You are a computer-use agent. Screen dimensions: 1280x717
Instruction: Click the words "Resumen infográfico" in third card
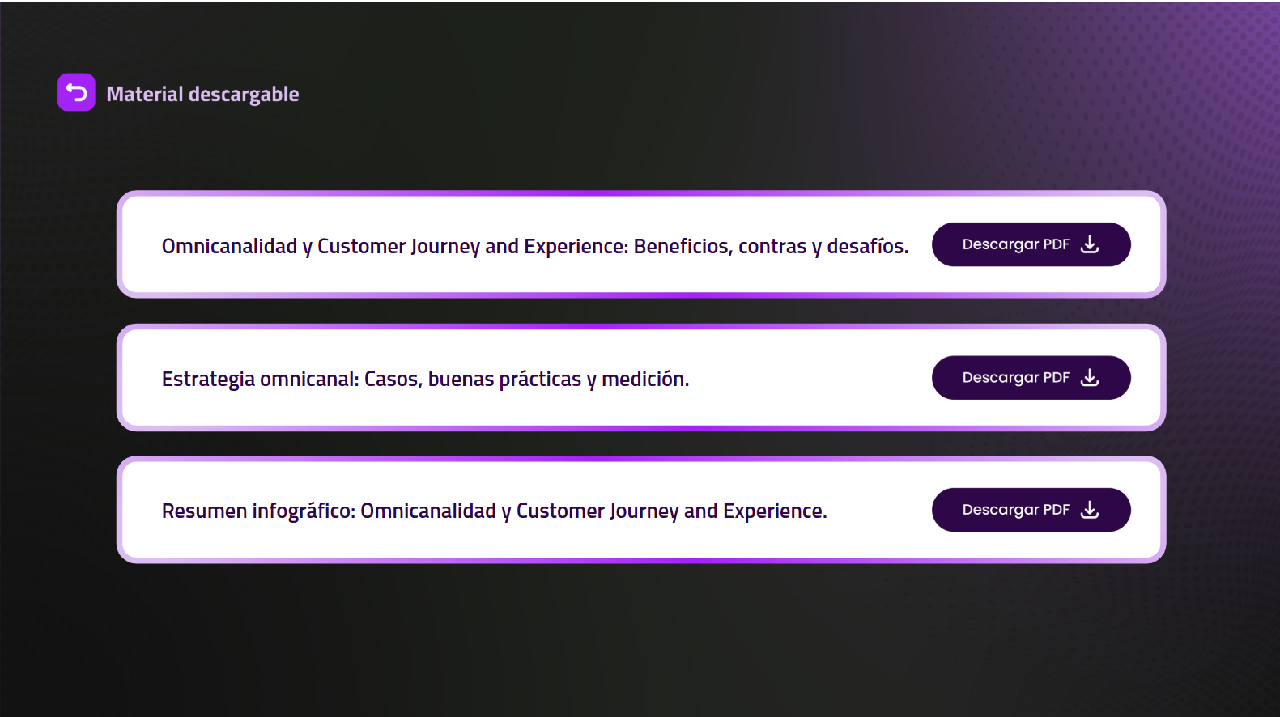point(257,511)
